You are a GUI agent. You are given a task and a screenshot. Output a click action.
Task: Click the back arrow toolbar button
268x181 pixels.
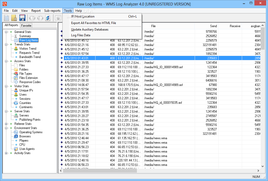click(32, 18)
